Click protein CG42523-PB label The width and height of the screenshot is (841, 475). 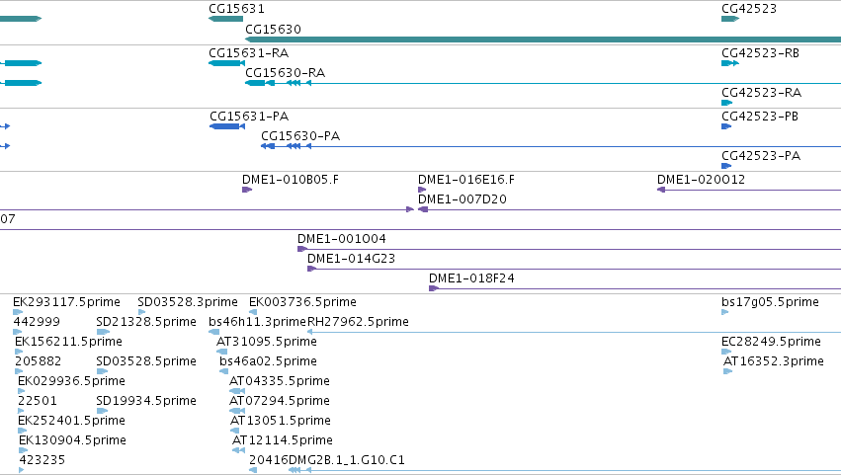click(760, 117)
